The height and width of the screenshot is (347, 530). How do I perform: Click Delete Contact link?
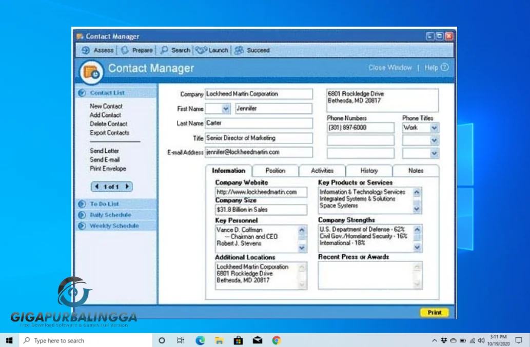pos(108,124)
